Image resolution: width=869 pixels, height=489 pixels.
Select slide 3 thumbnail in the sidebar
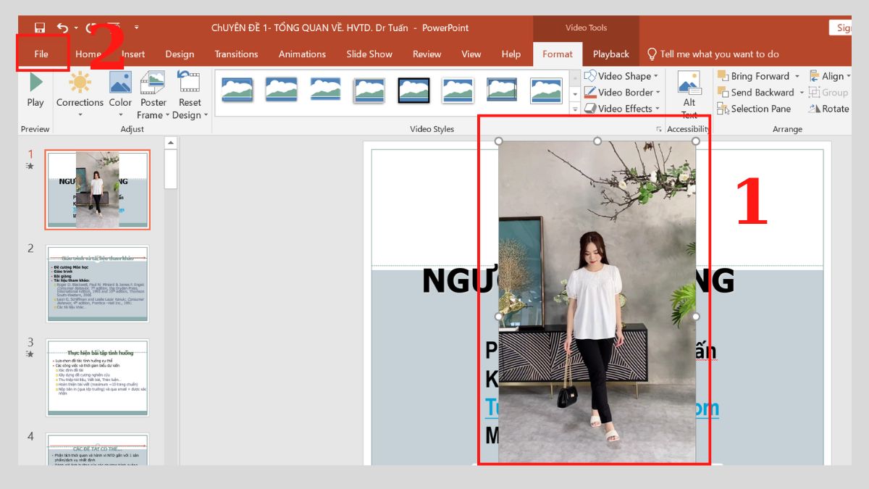click(97, 378)
